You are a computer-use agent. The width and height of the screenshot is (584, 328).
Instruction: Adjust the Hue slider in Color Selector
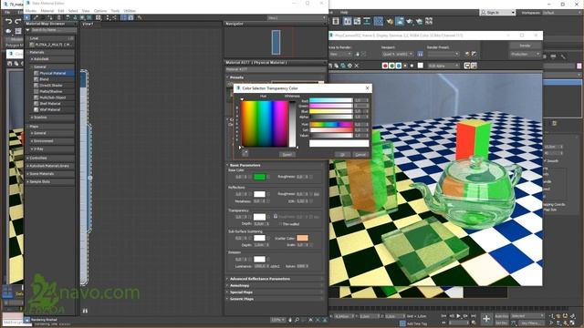point(330,124)
